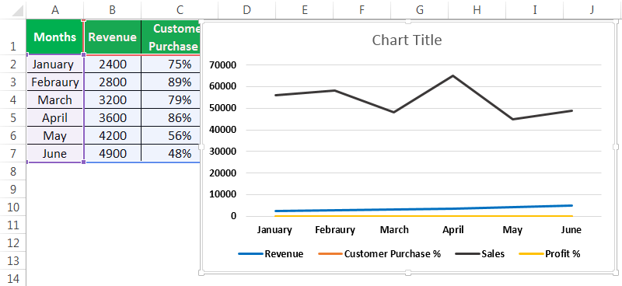This screenshot has width=622, height=286.
Task: Select column E header
Action: 305,9
